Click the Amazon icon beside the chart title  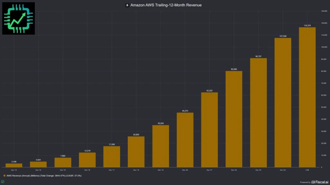[127, 5]
